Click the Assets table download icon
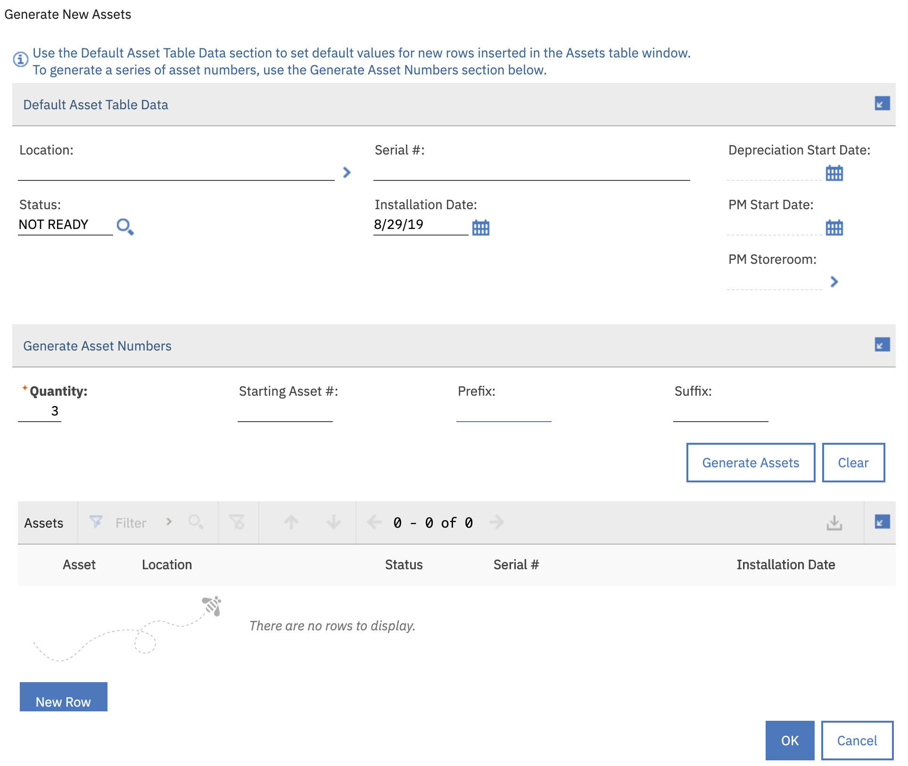Viewport: 908px width, 766px height. tap(834, 522)
